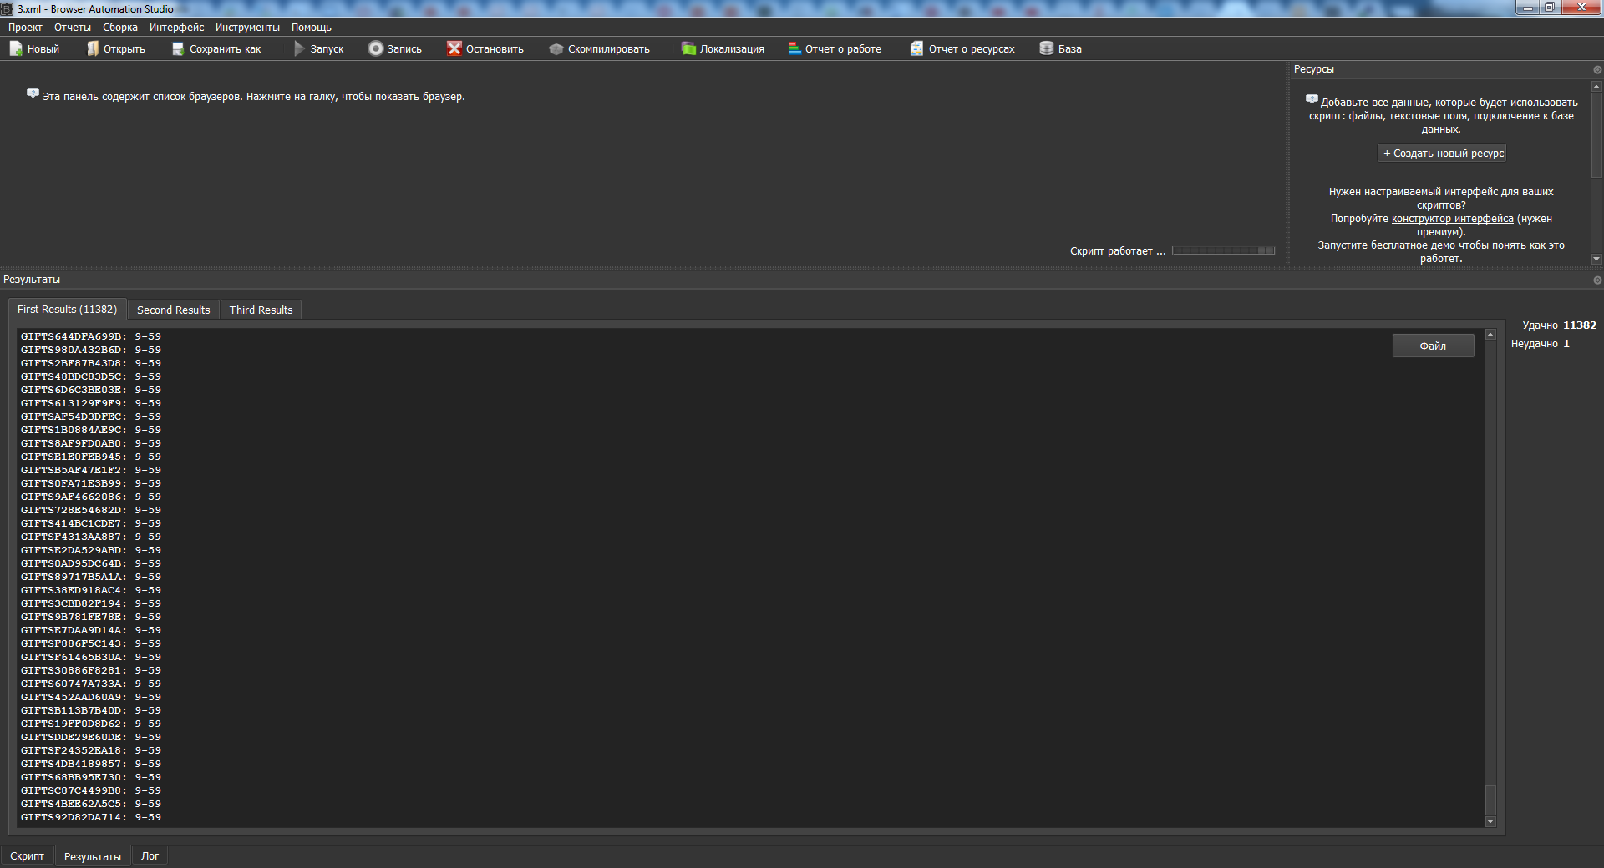Click the Неудачно 1 counter
The image size is (1604, 868).
coord(1540,344)
